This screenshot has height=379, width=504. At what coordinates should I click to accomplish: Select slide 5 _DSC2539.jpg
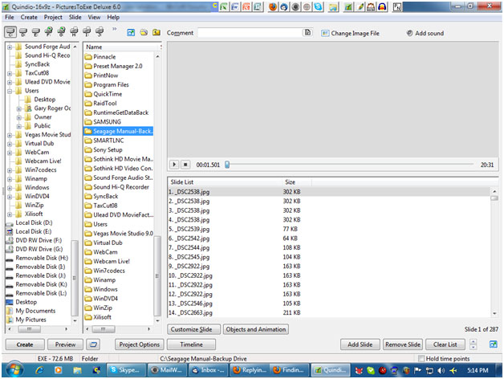pyautogui.click(x=328, y=229)
